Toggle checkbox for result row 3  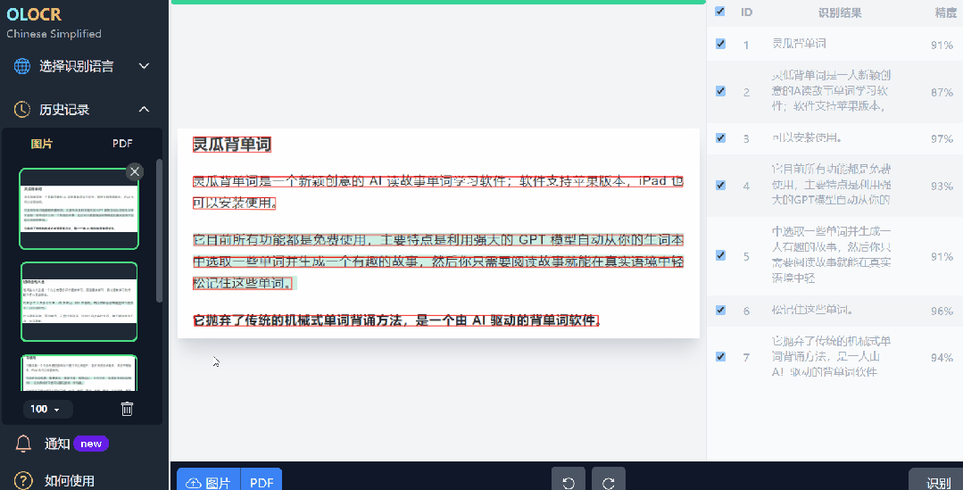pyautogui.click(x=720, y=137)
